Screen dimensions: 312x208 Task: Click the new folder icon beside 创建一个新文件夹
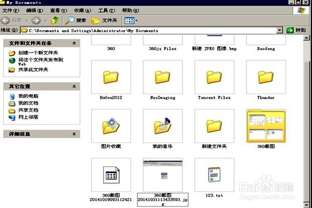pyautogui.click(x=12, y=53)
